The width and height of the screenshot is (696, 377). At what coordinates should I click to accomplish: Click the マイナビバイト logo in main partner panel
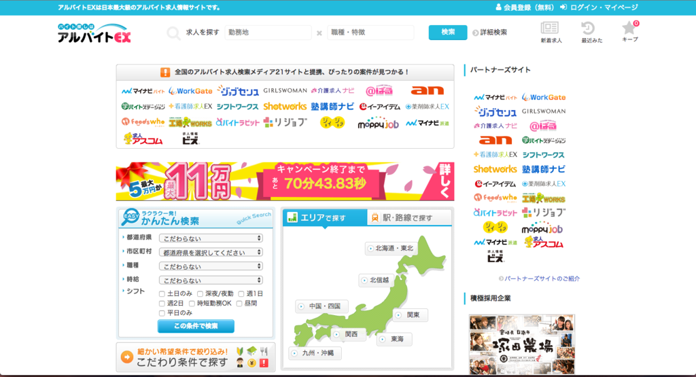143,91
